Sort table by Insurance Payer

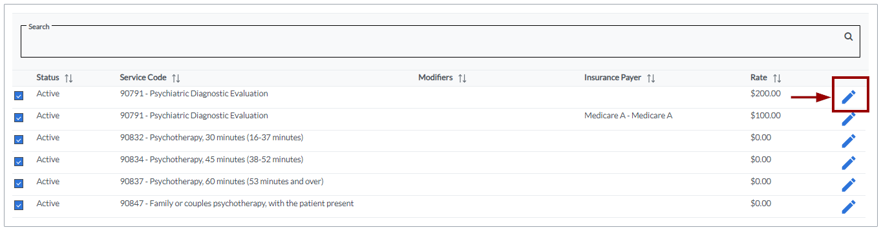[651, 78]
